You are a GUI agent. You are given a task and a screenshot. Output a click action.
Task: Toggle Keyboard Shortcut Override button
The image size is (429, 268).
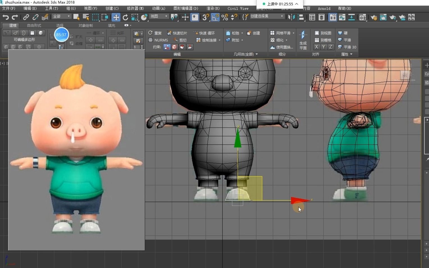coord(195,17)
